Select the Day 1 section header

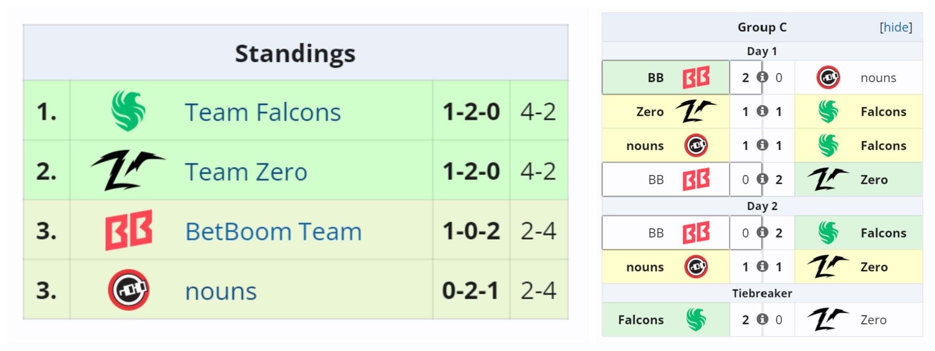click(762, 51)
